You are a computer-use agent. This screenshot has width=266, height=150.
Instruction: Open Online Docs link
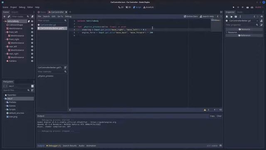click(191, 17)
